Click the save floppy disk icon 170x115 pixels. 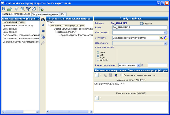click(x=4, y=9)
